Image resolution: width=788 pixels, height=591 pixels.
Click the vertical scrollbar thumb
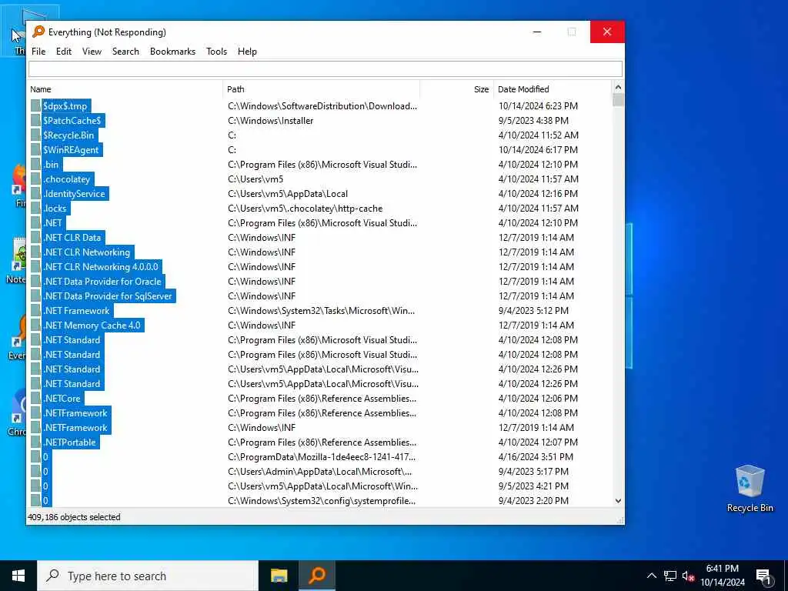point(618,99)
